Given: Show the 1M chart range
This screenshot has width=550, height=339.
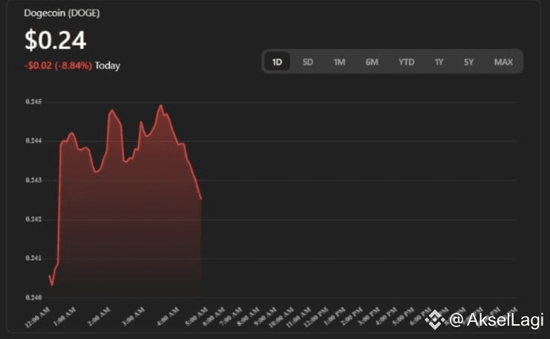Looking at the screenshot, I should (x=339, y=62).
